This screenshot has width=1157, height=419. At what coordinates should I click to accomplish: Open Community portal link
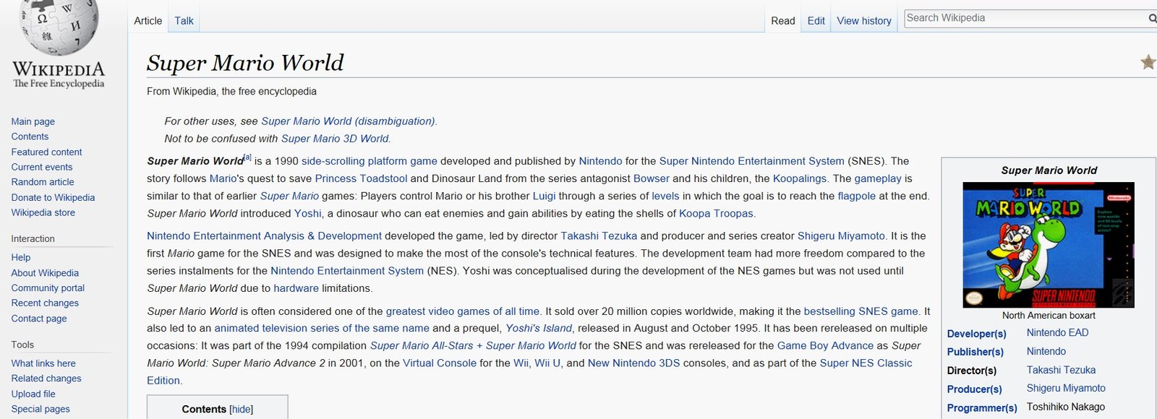pyautogui.click(x=48, y=288)
